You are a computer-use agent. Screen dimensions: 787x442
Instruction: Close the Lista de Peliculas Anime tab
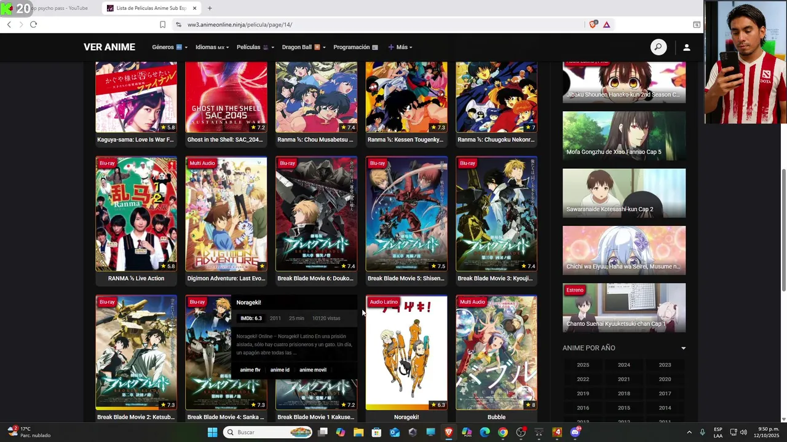[x=195, y=8]
